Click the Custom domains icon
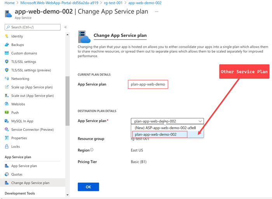 point(7,53)
